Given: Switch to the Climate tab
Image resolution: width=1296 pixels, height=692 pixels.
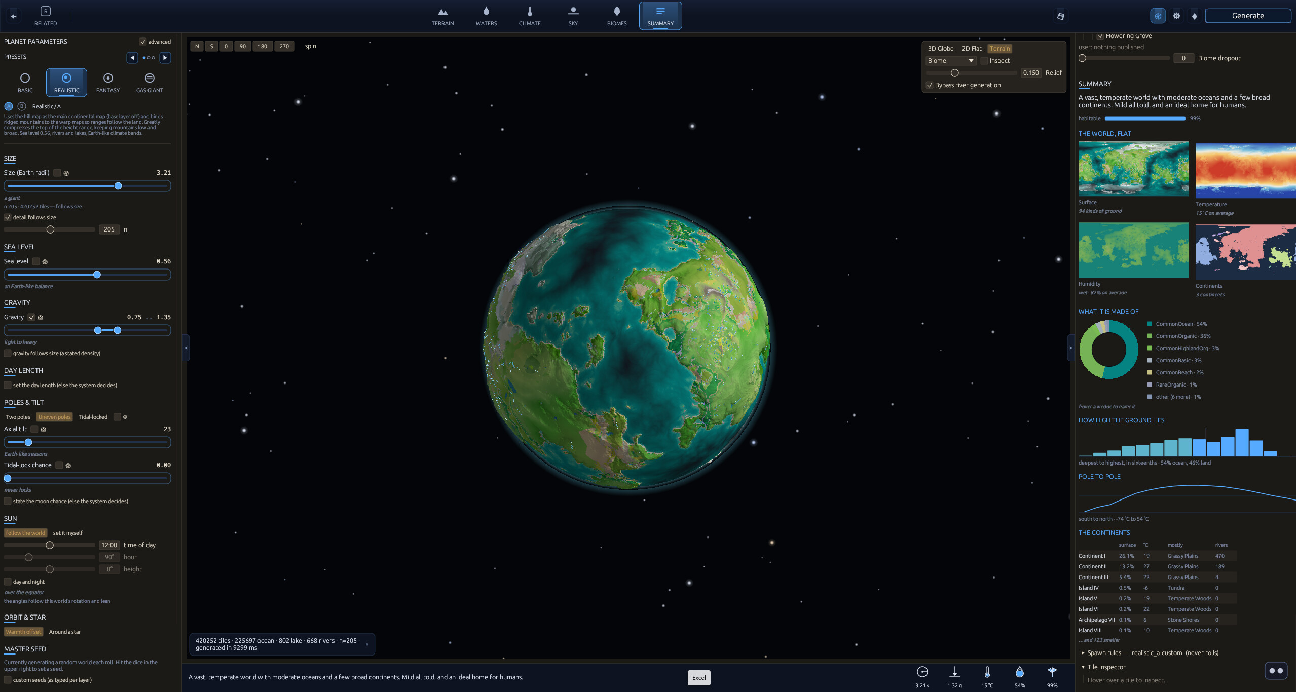Looking at the screenshot, I should click(530, 16).
